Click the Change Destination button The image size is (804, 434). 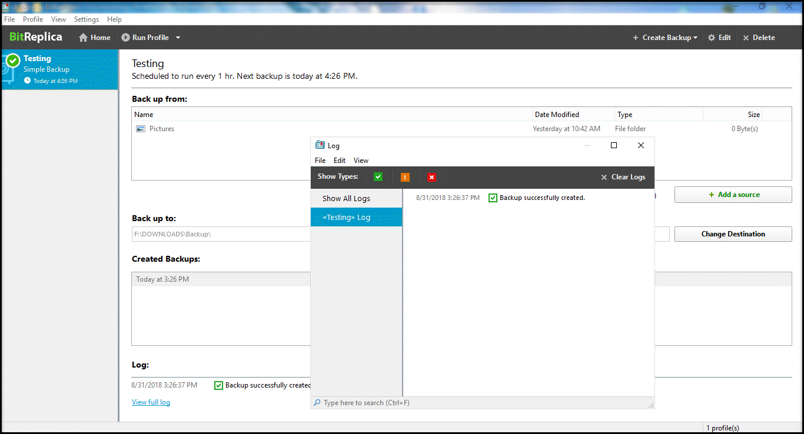(733, 234)
